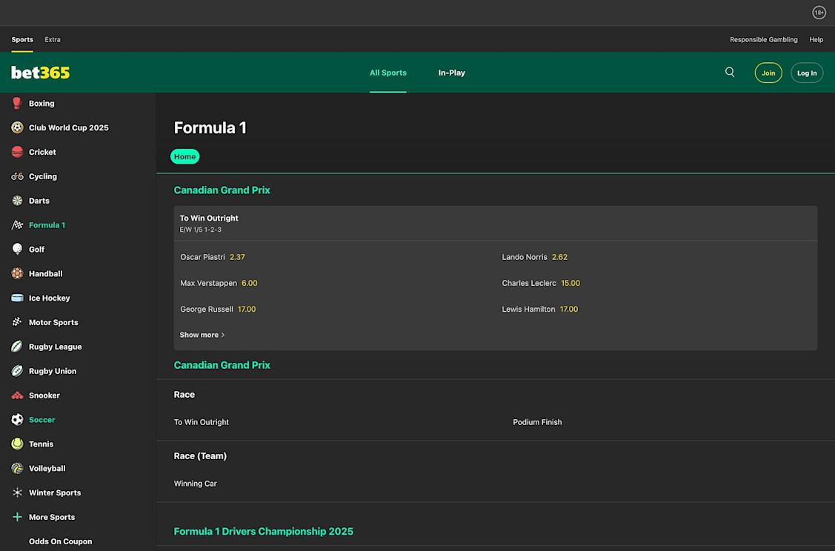Open Formula 1 Drivers Championship 2025 heading
The width and height of the screenshot is (835, 551).
click(x=264, y=531)
